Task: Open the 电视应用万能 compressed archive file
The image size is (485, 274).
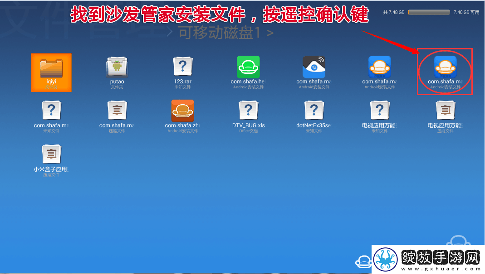Action: pyautogui.click(x=445, y=117)
